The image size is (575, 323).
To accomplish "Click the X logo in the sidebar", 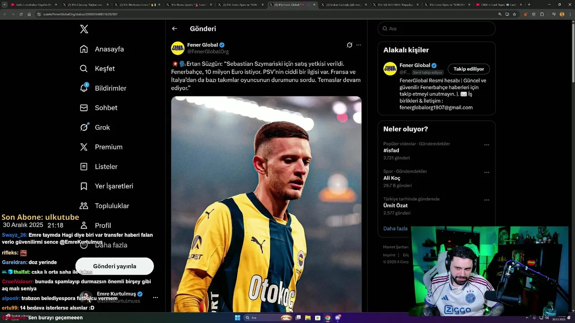I will pyautogui.click(x=84, y=29).
